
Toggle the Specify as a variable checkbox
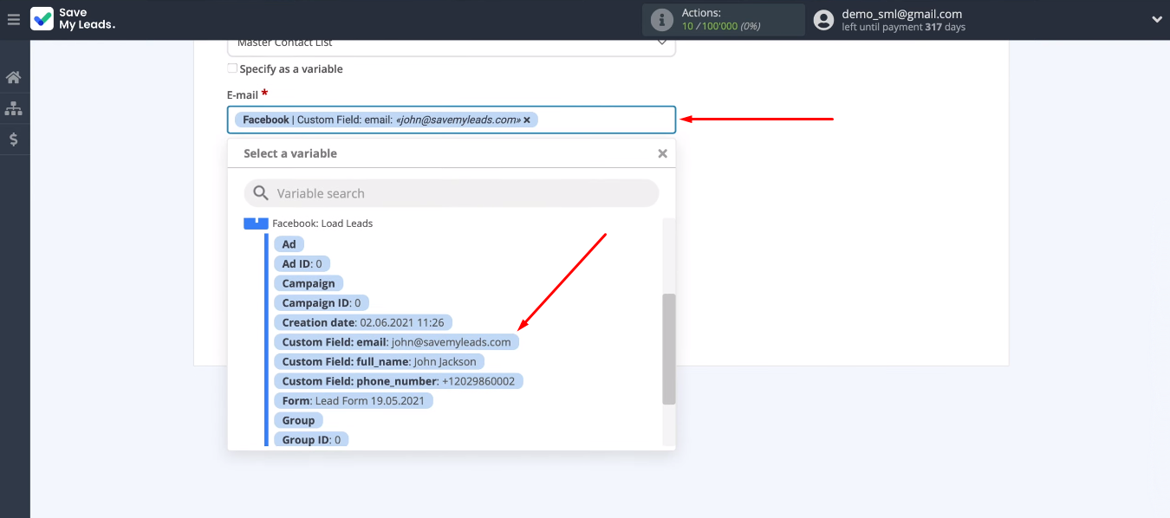pos(232,68)
